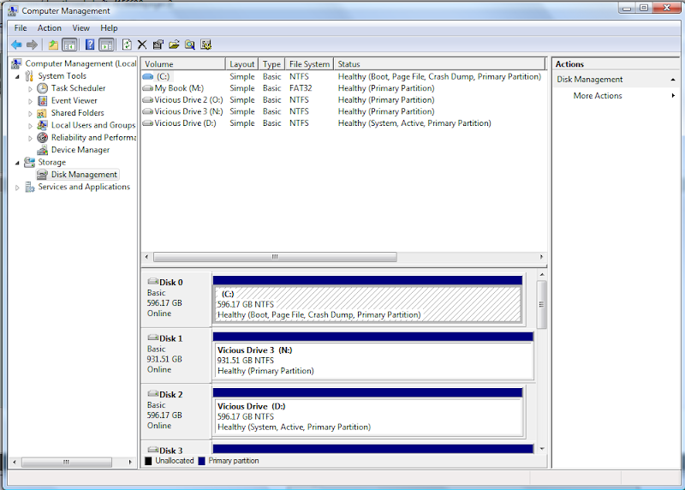Click the Disk 1 label box
This screenshot has width=685, height=490.
point(176,356)
